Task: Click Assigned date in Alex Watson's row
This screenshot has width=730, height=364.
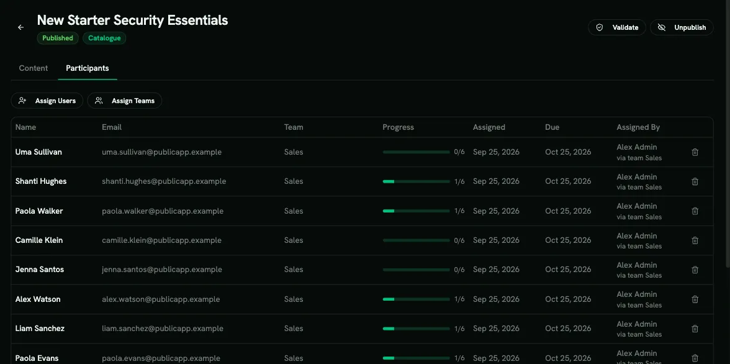Action: [497, 299]
